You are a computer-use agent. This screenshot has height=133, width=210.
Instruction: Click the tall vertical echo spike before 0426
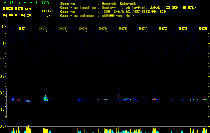pyautogui.click(x=119, y=93)
